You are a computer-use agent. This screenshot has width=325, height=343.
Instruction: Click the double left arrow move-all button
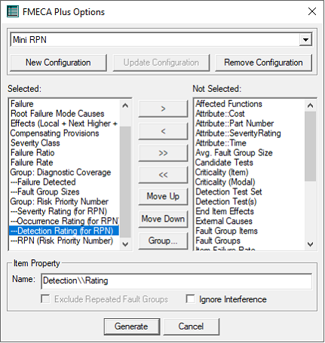pyautogui.click(x=163, y=175)
